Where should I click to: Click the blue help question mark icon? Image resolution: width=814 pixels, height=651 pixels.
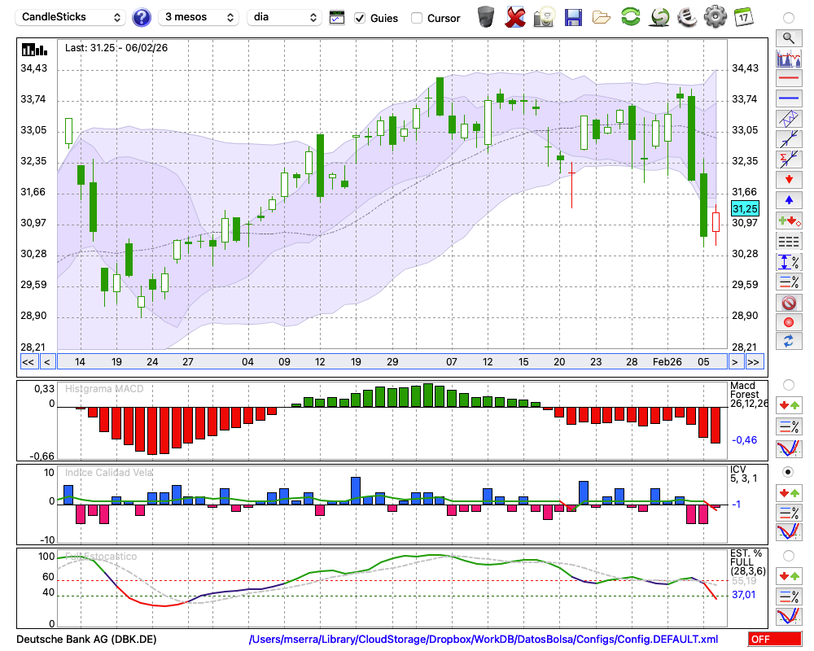click(x=141, y=18)
